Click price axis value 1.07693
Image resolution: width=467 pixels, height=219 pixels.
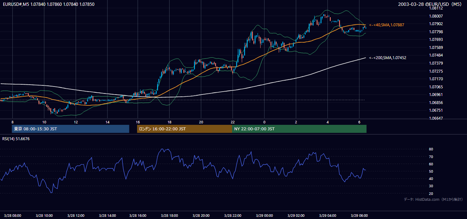(436, 39)
